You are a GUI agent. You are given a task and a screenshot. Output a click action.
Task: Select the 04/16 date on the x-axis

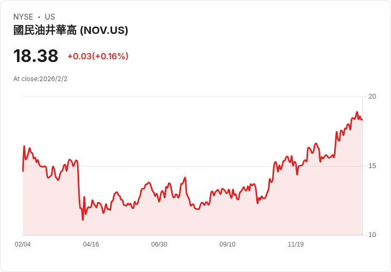[x=91, y=244]
